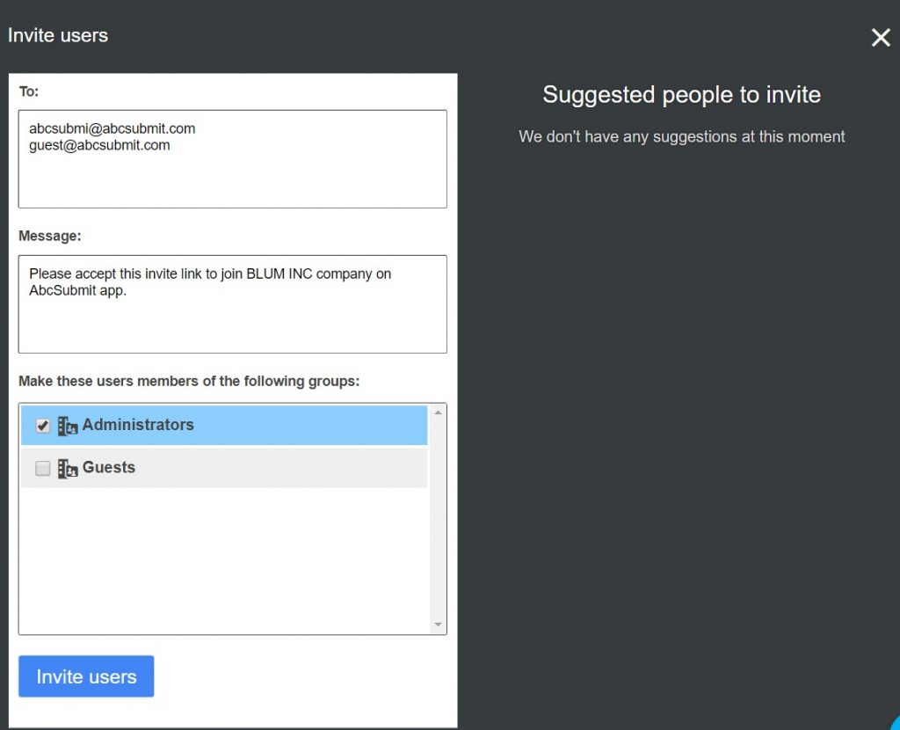Click the groups list scrollbar track
Image resolution: width=900 pixels, height=730 pixels.
438,528
